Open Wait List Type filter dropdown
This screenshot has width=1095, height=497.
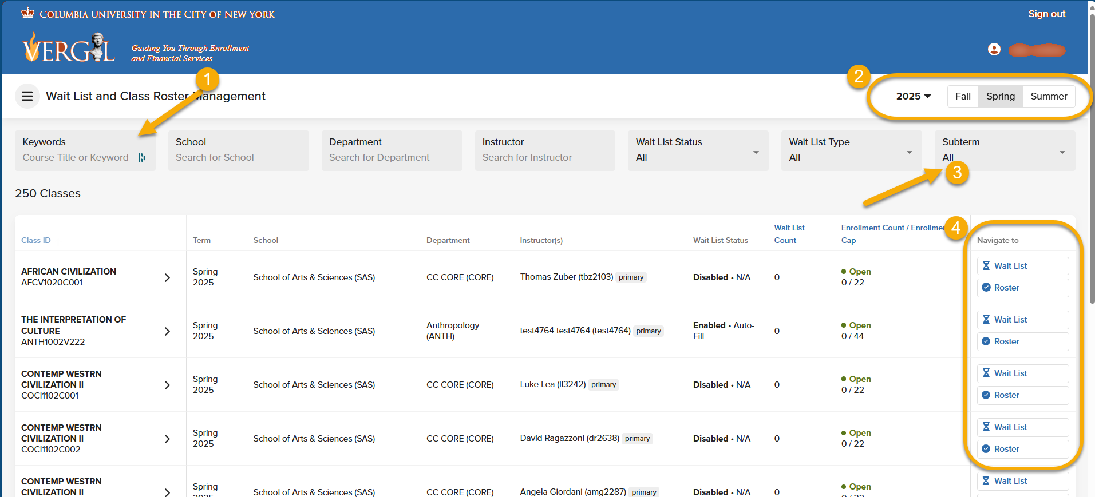852,150
